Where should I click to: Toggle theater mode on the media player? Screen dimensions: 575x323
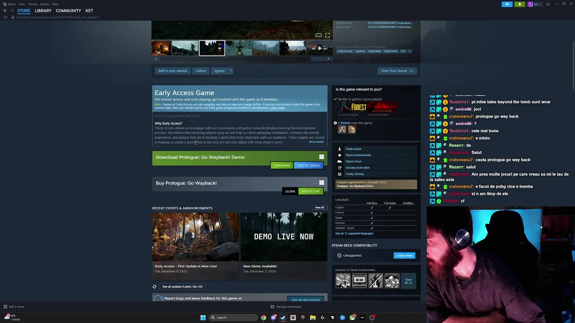[318, 35]
